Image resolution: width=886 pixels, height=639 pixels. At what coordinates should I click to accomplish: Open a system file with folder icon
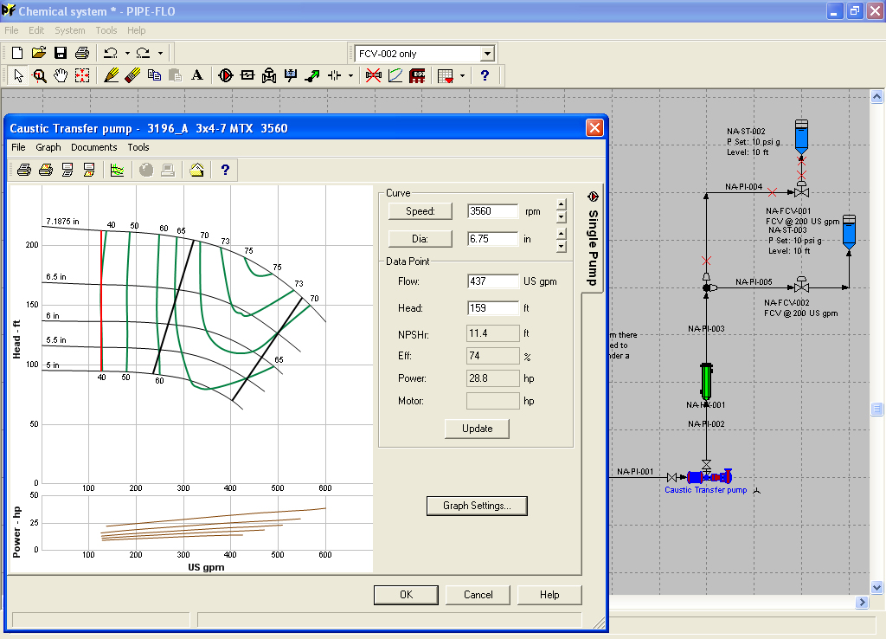click(39, 53)
